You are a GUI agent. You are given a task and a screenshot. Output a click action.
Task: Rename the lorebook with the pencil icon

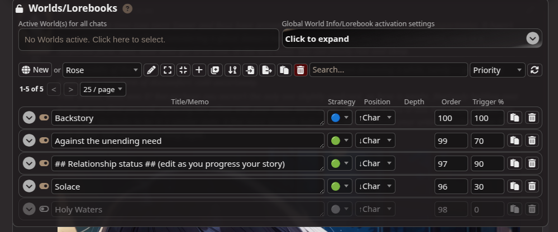pyautogui.click(x=151, y=70)
